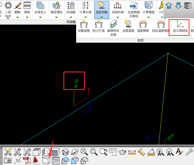Click the 复制 copy ribbon button
This screenshot has width=194, height=165.
click(27, 8)
